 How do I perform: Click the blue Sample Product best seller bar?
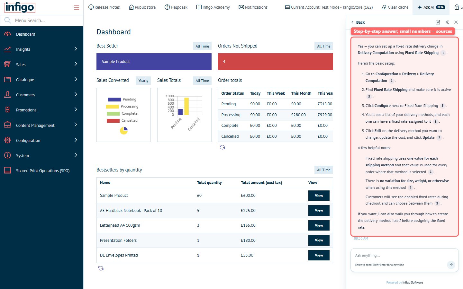154,62
